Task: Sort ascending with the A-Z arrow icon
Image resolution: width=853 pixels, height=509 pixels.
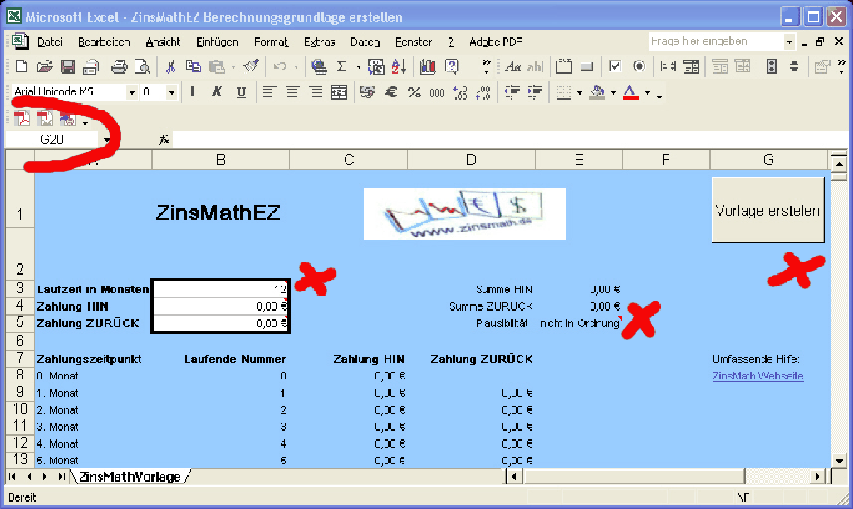Action: pos(399,66)
